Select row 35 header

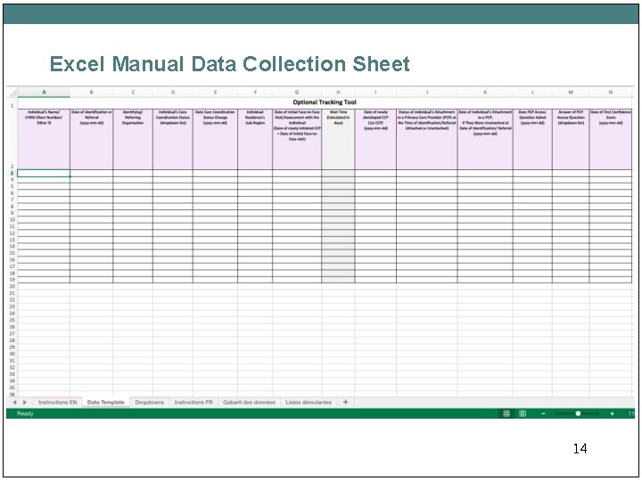12,387
